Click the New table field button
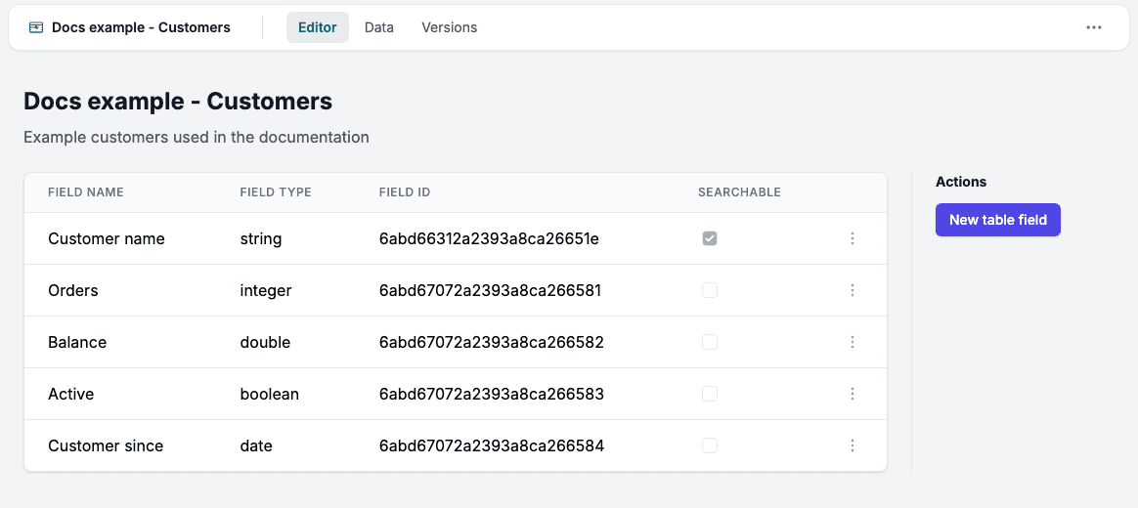Viewport: 1138px width, 508px height. (x=998, y=220)
